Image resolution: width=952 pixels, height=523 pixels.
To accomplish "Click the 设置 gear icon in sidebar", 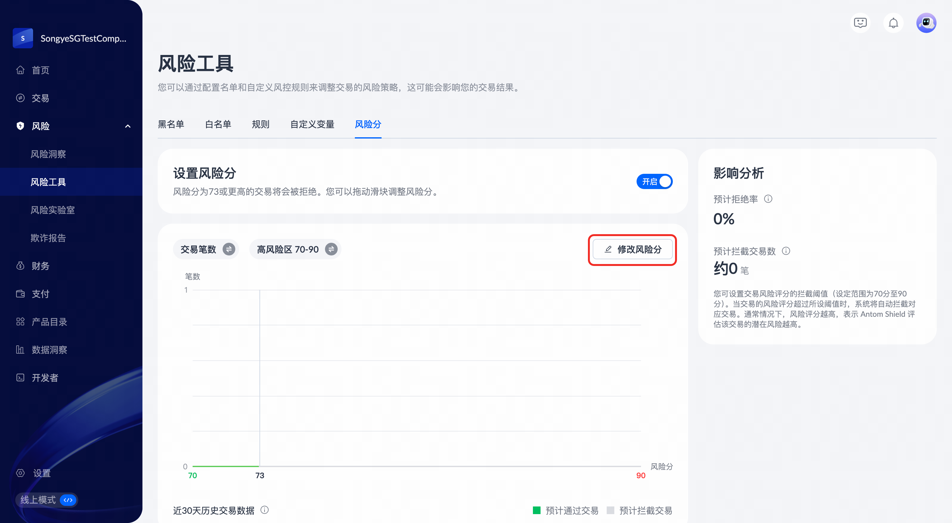I will [20, 473].
